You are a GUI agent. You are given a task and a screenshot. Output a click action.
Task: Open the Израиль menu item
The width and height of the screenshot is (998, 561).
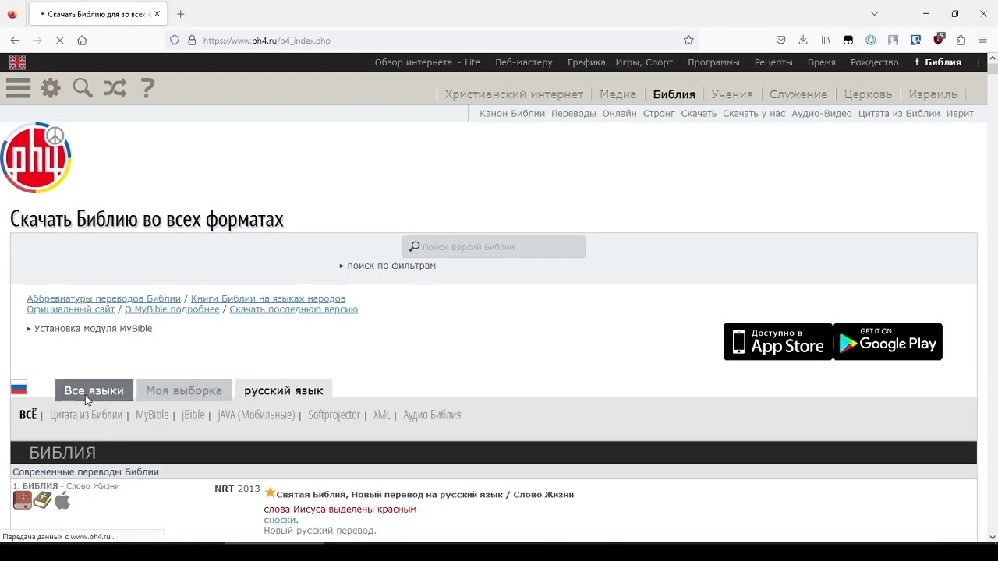[933, 94]
